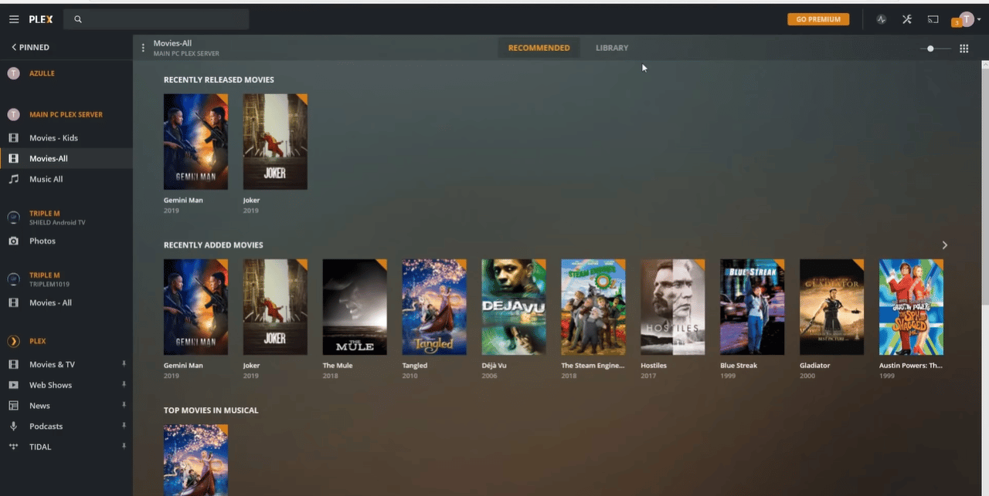The image size is (989, 496).
Task: Click the Podcasts microphone icon
Action: click(x=13, y=426)
